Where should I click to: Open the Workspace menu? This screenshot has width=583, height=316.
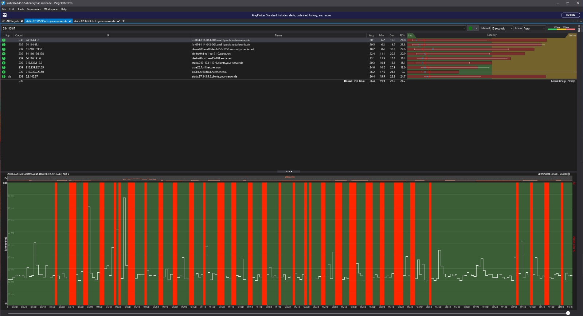tap(51, 9)
